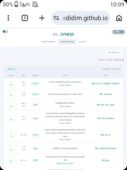Open the browser three-dot menu

click(x=8, y=18)
